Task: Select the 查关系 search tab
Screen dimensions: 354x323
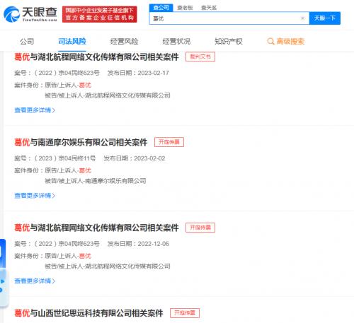Action: point(209,8)
